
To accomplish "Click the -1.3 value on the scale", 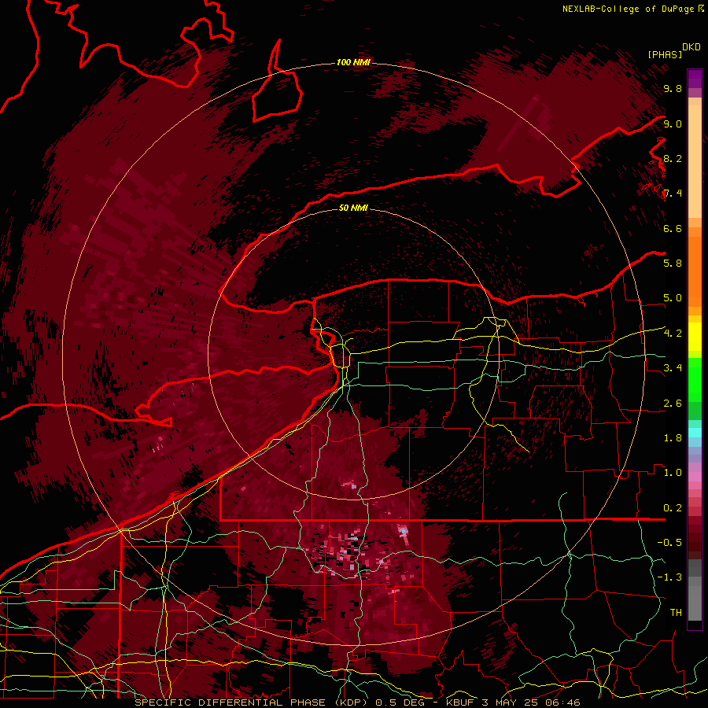I will 669,577.
